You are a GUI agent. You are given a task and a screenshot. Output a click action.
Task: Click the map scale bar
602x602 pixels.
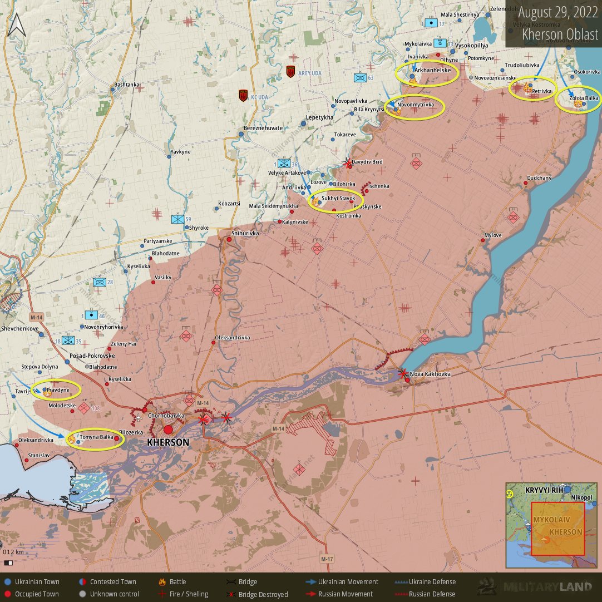pos(8,563)
